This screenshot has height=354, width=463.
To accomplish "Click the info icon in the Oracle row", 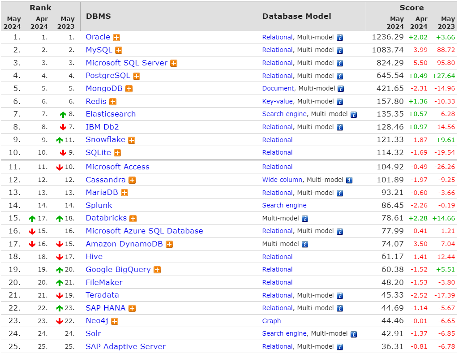I will click(x=340, y=38).
